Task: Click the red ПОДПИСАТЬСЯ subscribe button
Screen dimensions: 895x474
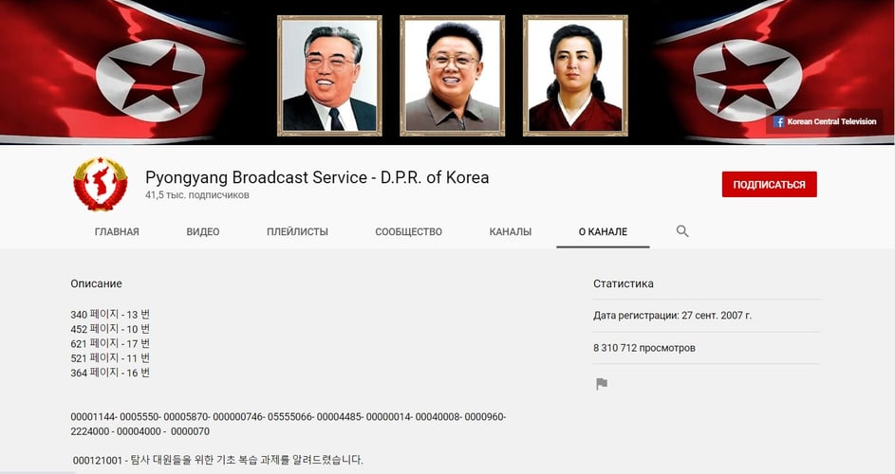Action: (x=769, y=184)
